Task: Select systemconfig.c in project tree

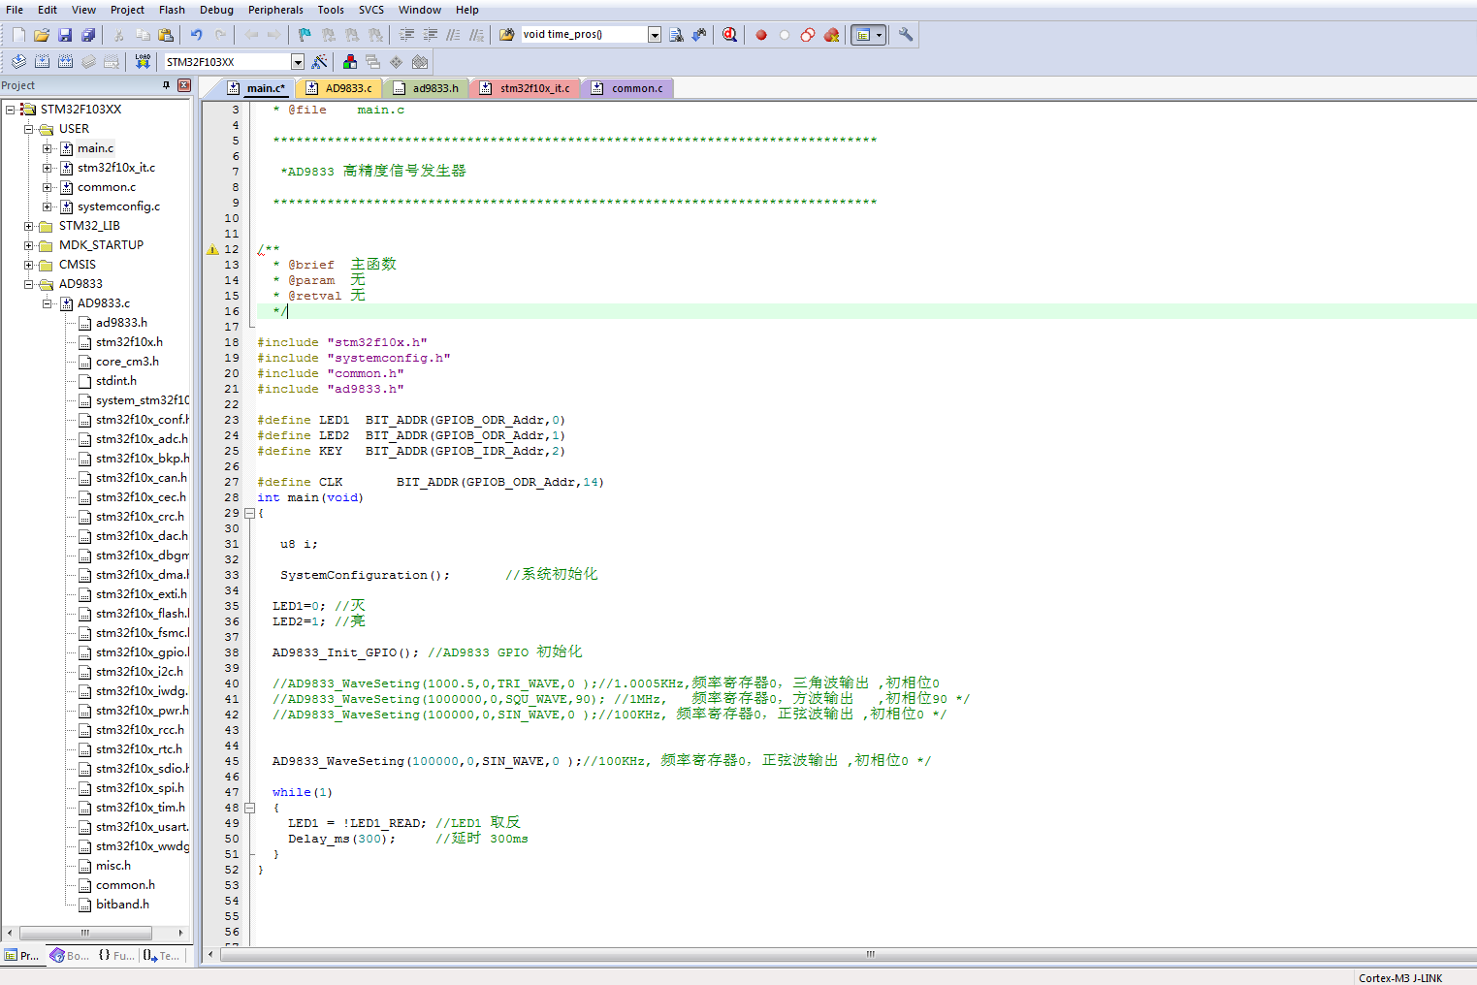Action: tap(118, 207)
